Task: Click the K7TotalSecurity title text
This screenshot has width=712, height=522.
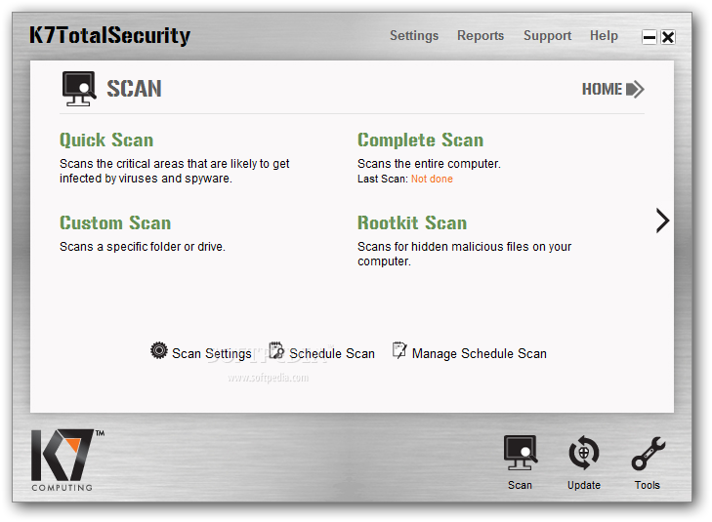Action: (x=110, y=36)
